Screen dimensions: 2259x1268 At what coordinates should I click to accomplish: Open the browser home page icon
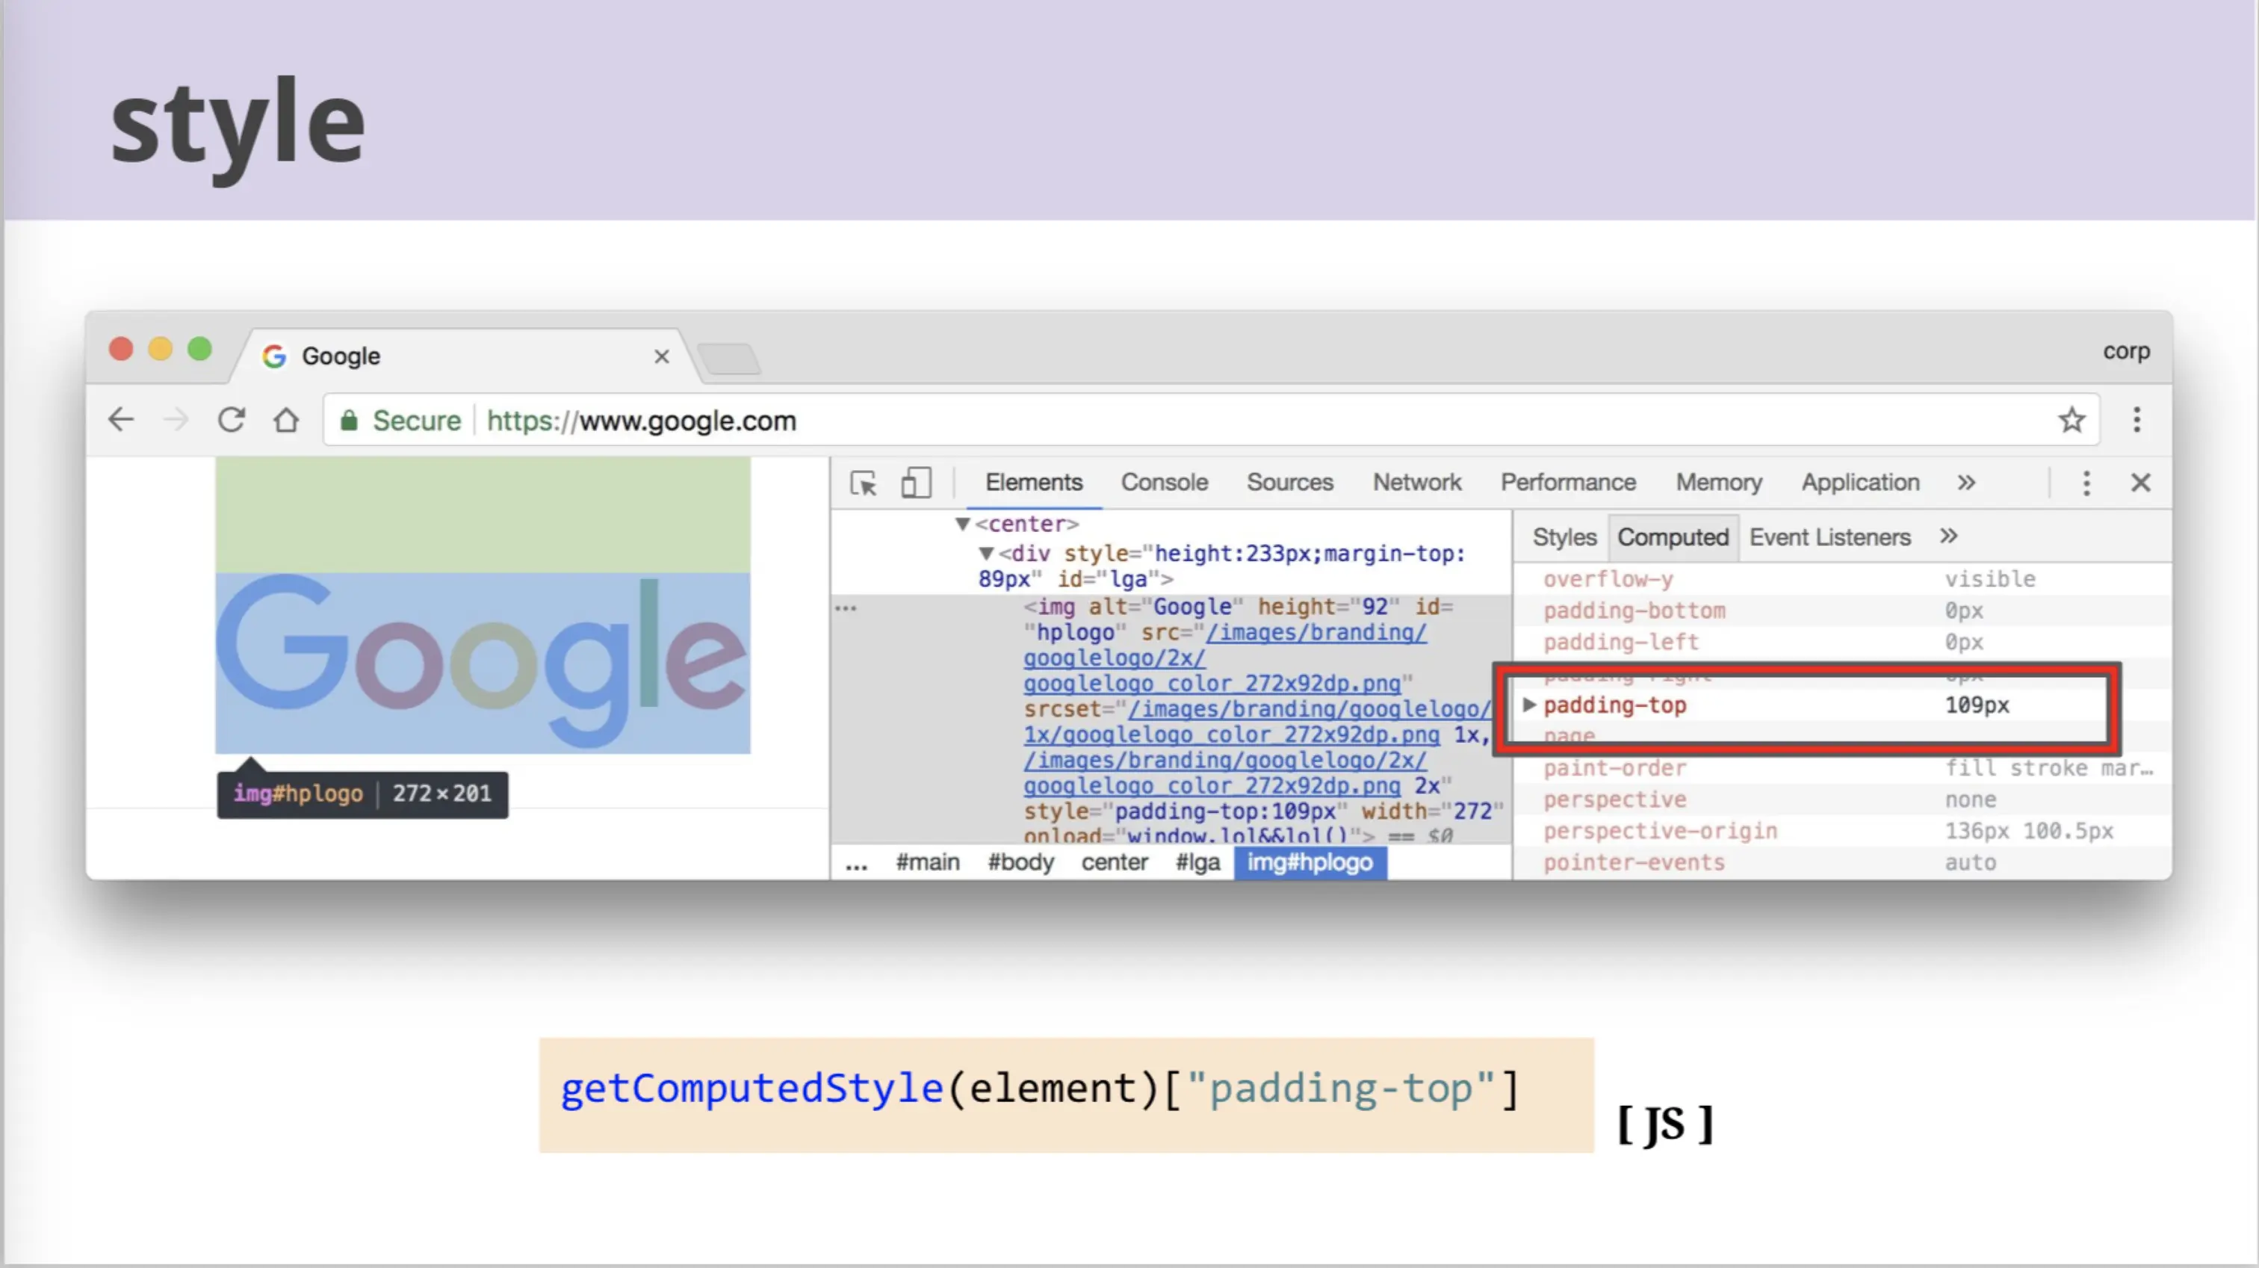(x=286, y=420)
